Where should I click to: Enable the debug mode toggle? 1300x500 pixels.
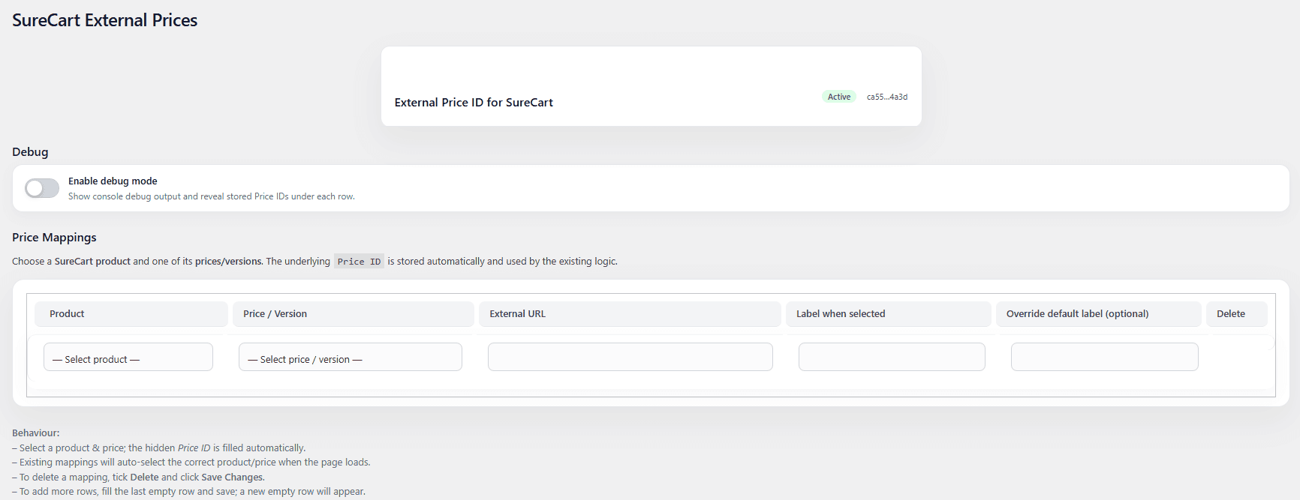[42, 188]
